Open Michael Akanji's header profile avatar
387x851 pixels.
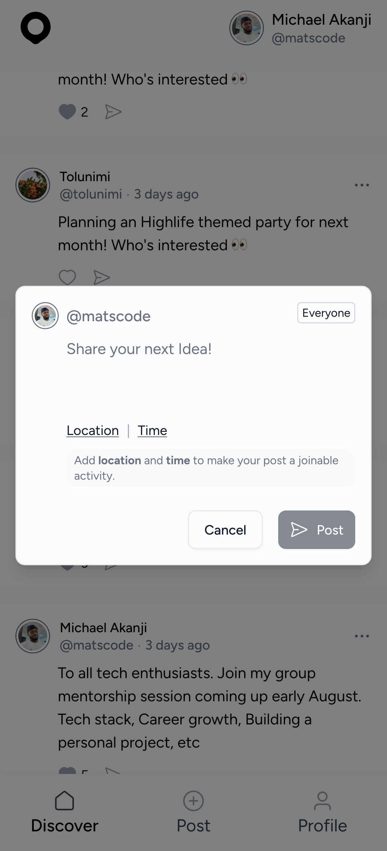[x=246, y=28]
